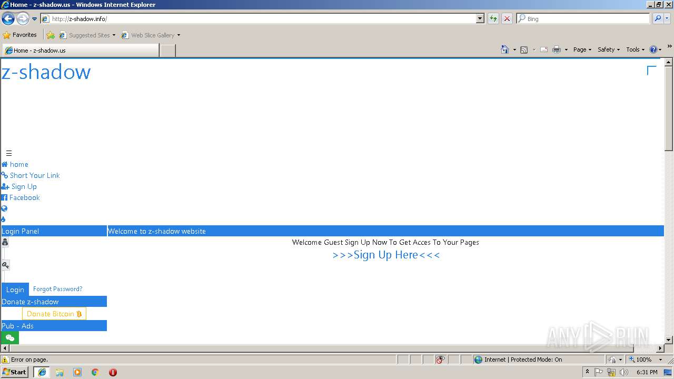Open Short Your Link page

click(31, 175)
